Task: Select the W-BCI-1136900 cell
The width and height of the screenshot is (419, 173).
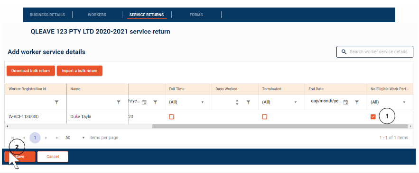Action: click(36, 117)
